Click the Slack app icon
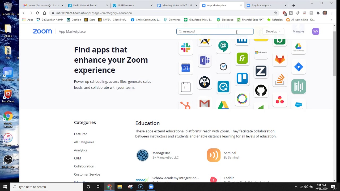This screenshot has width=340, height=191. click(186, 48)
